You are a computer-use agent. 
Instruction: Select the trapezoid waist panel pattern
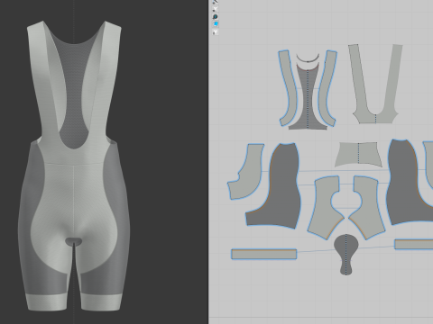(358, 154)
